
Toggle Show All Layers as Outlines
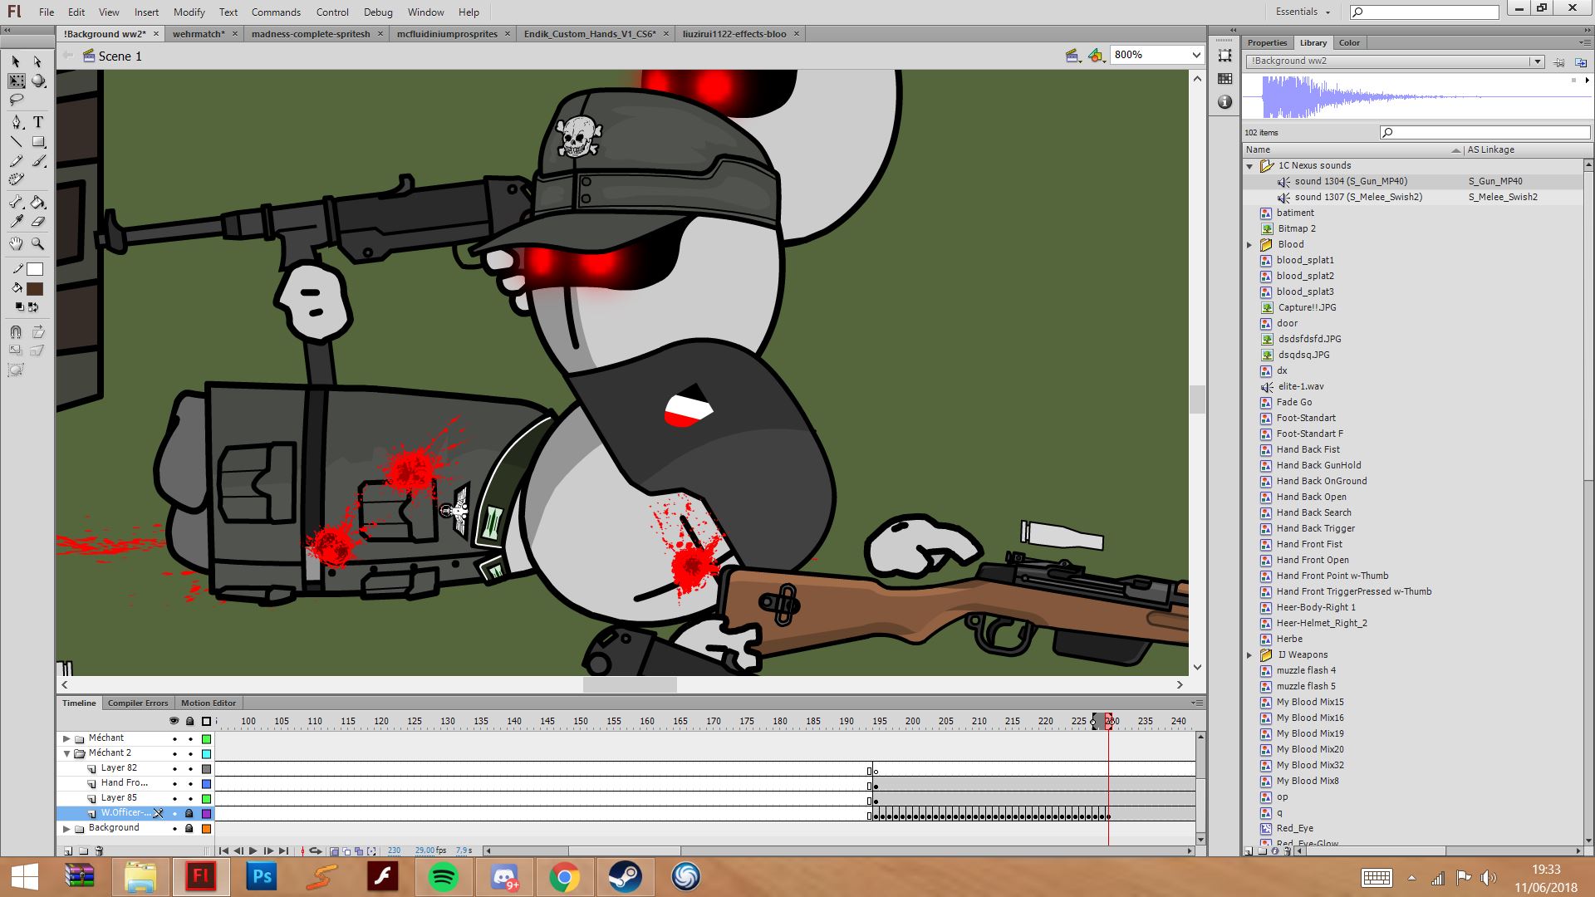click(206, 721)
